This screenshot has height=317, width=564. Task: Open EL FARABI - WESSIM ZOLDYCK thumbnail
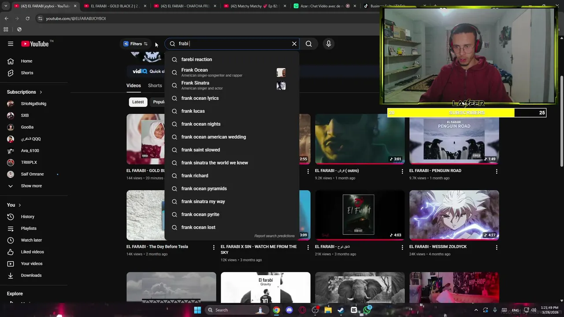coord(454,215)
